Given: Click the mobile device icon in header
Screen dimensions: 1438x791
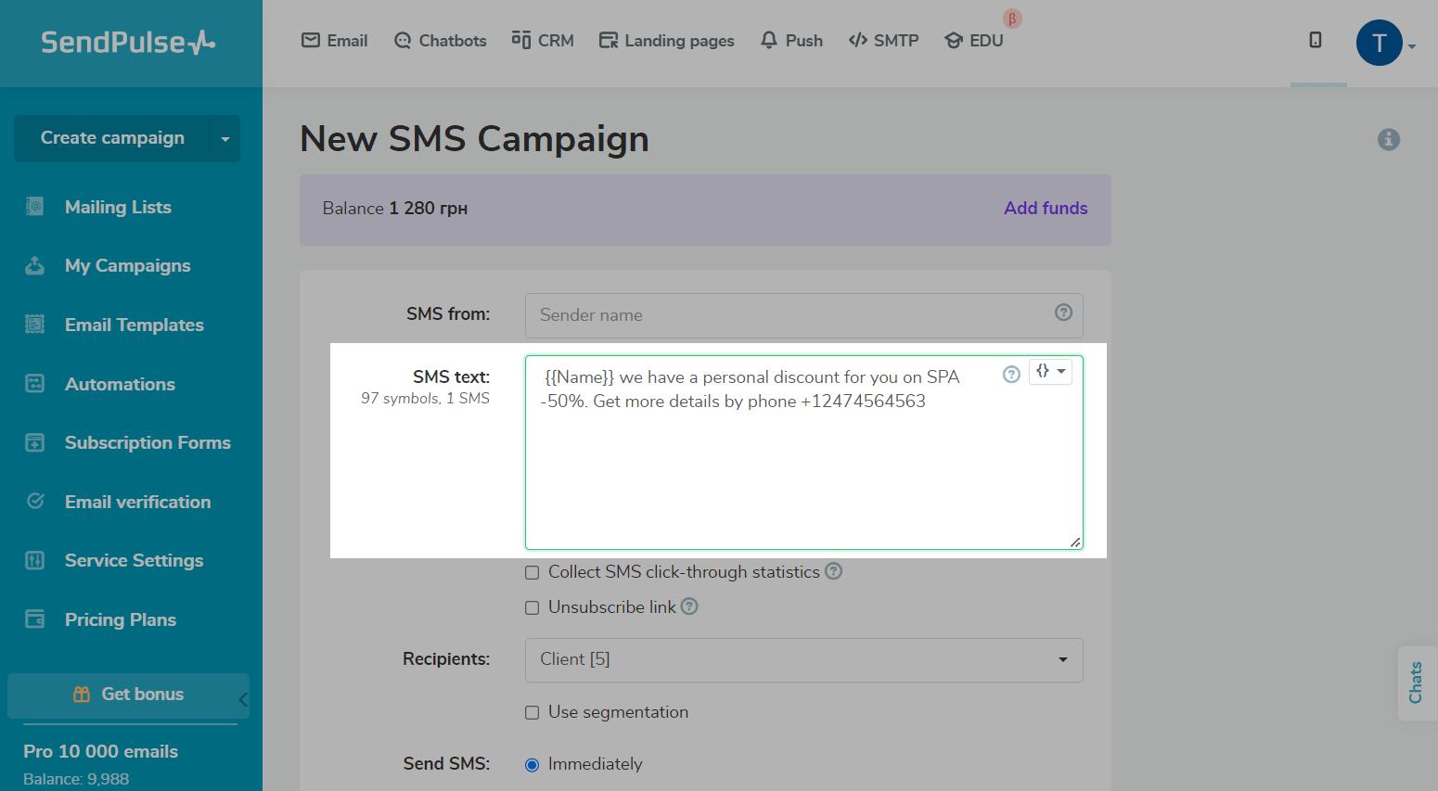Looking at the screenshot, I should pos(1315,40).
